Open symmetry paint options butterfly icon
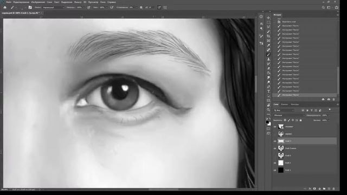The width and height of the screenshot is (347, 195). pyautogui.click(x=165, y=7)
